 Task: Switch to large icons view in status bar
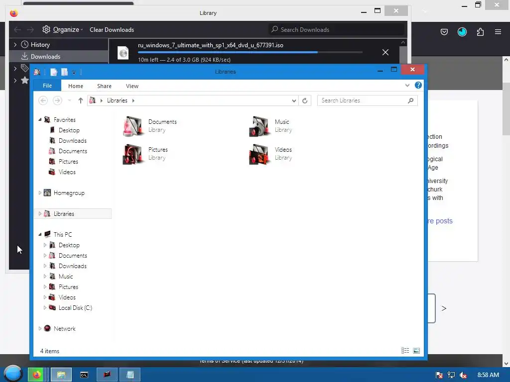[x=416, y=351]
